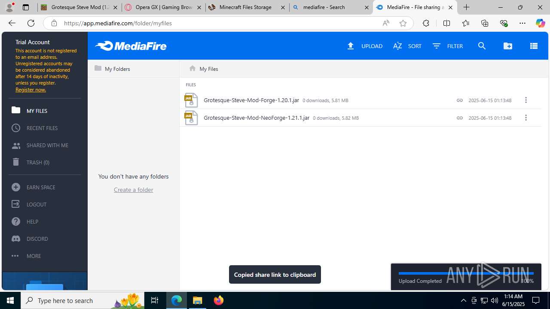Open the Windows Start menu

[x=10, y=300]
